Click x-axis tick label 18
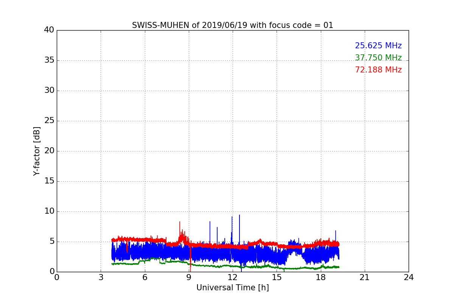 [320, 277]
